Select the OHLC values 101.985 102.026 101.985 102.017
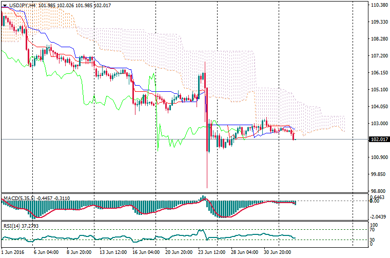The width and height of the screenshot is (390, 258). (74, 6)
